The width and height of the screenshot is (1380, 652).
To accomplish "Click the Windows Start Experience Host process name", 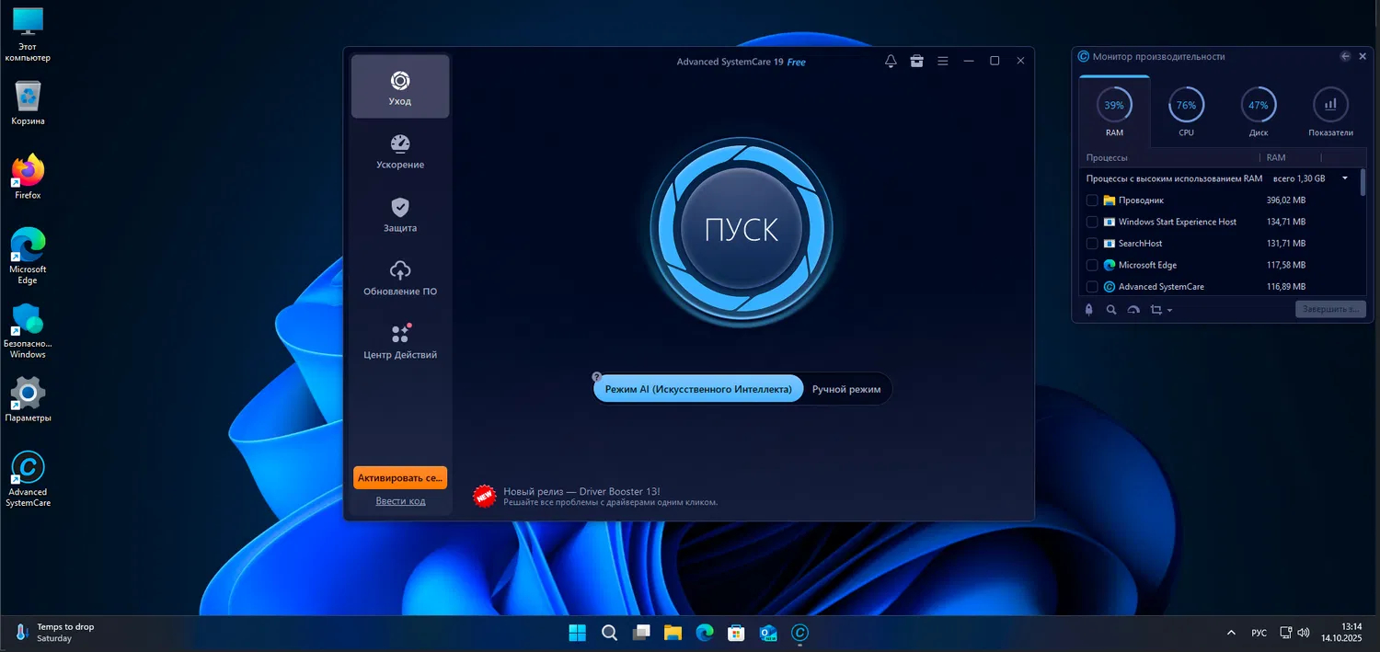I will [1178, 222].
